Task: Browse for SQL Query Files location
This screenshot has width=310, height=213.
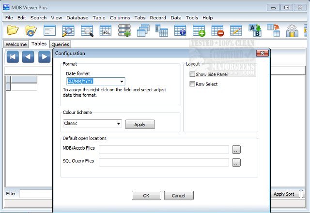Action: pos(236,162)
